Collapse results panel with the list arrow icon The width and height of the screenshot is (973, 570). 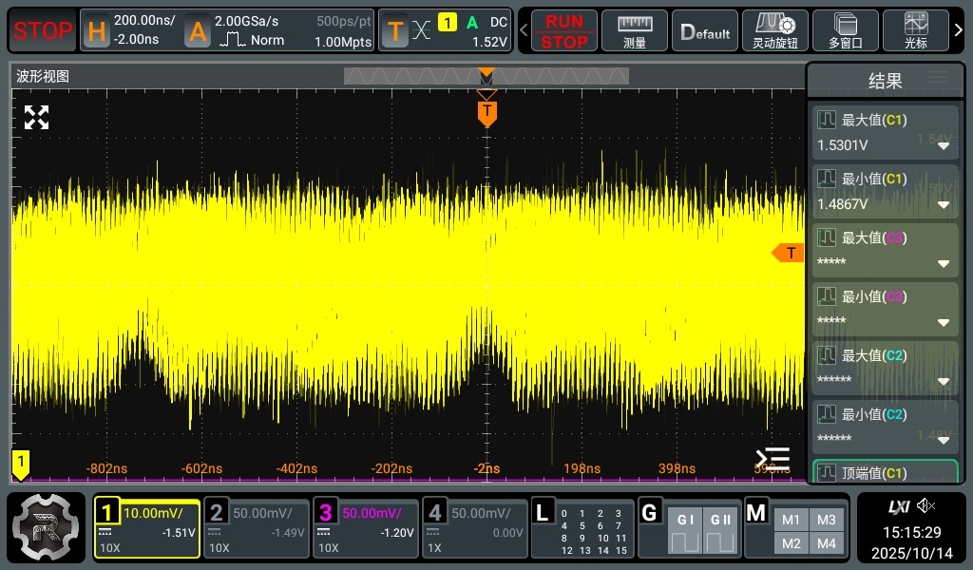pyautogui.click(x=773, y=459)
